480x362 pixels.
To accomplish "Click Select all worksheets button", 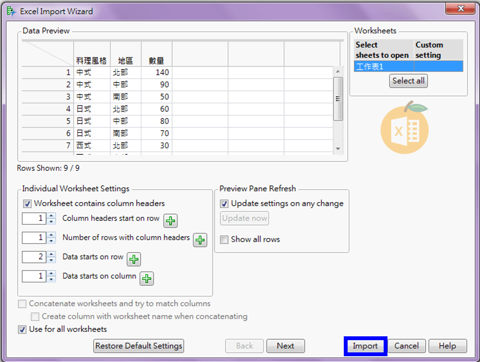I will pos(409,81).
